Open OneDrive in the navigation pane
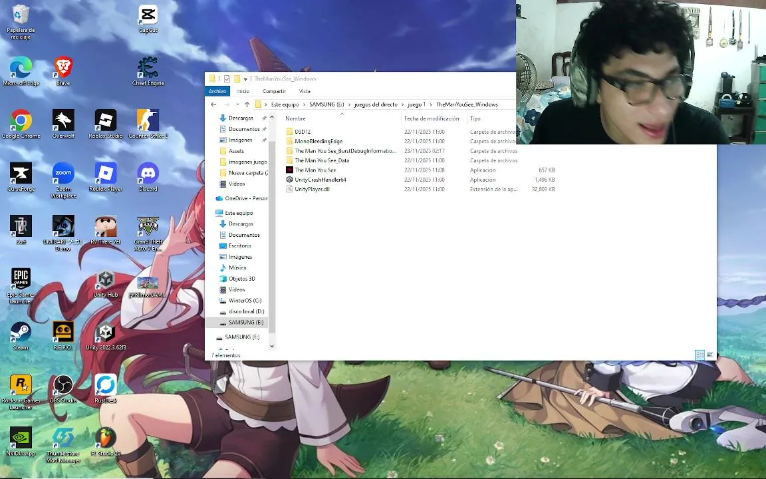This screenshot has width=766, height=479. [x=241, y=198]
